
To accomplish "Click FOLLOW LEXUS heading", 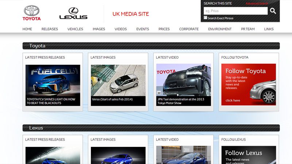I will point(234,140).
